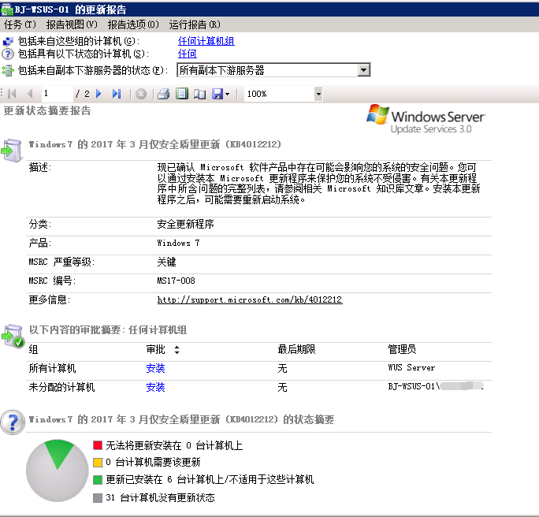This screenshot has width=539, height=517.
Task: Click Windows 7 product value
Action: (x=178, y=243)
